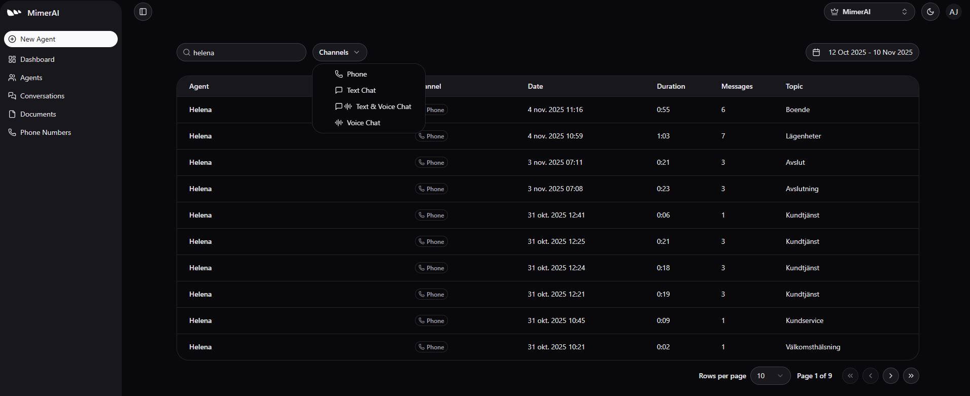The width and height of the screenshot is (970, 396).
Task: Click the New Agent button
Action: point(61,39)
